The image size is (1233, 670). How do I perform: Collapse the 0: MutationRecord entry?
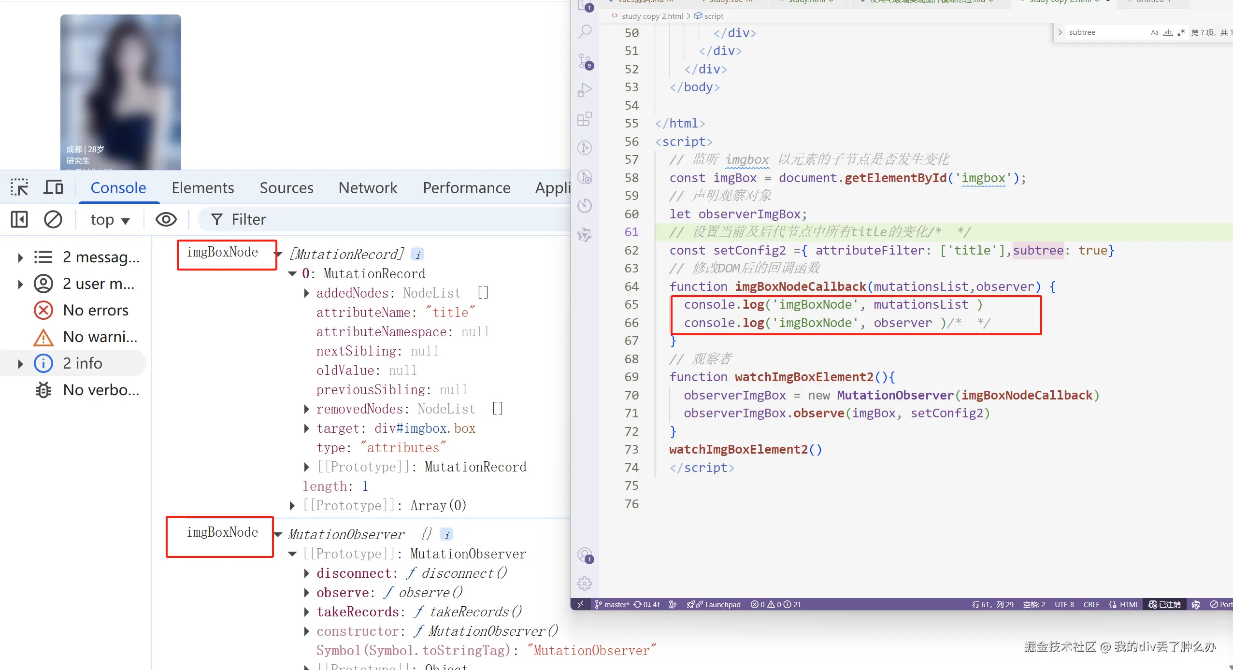click(x=292, y=274)
